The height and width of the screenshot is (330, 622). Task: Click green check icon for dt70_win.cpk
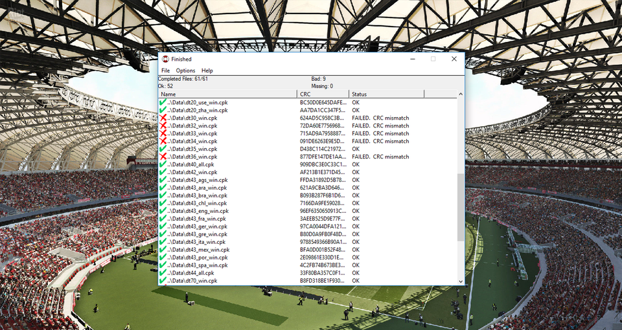[x=163, y=281]
